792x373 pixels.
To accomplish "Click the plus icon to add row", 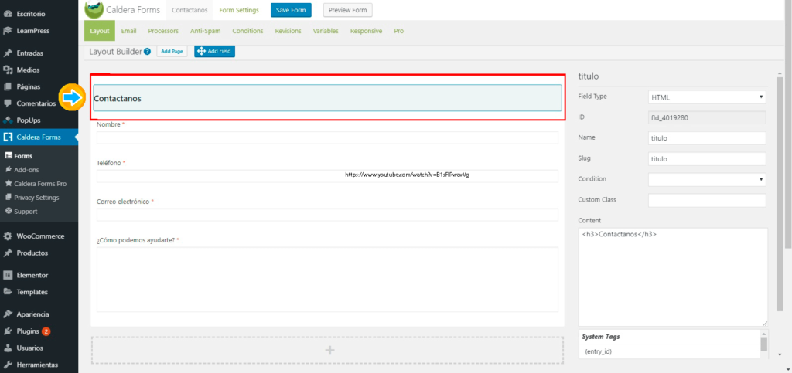I will [329, 350].
